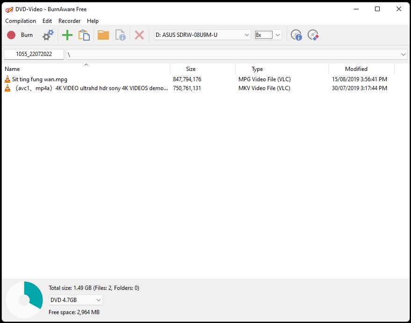411x323 pixels.
Task: Sort files by the Size column header
Action: point(191,69)
